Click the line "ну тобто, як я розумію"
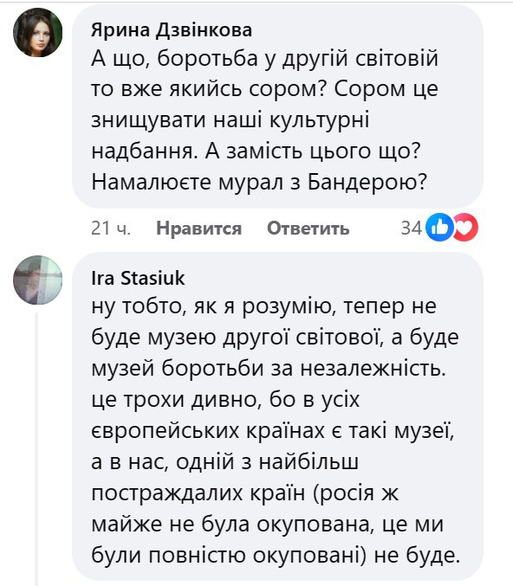Image resolution: width=513 pixels, height=586 pixels. point(263,306)
